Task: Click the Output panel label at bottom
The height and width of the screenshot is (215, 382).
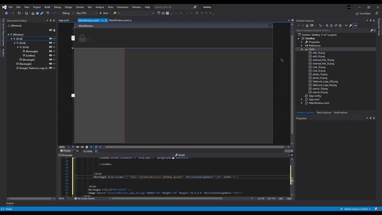Action: [x=10, y=203]
